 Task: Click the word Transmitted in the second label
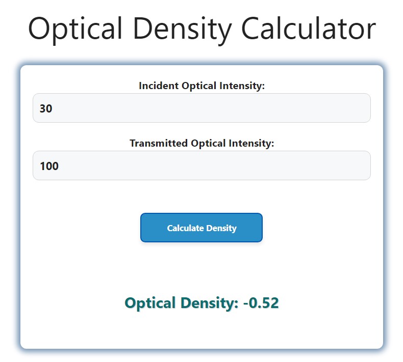(x=159, y=143)
